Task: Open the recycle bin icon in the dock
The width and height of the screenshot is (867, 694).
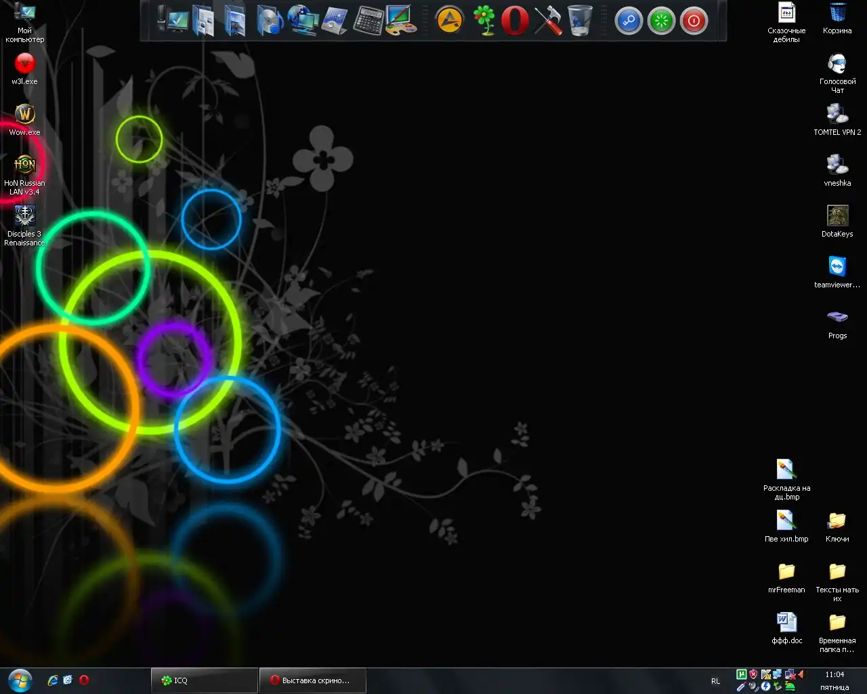Action: (x=580, y=21)
